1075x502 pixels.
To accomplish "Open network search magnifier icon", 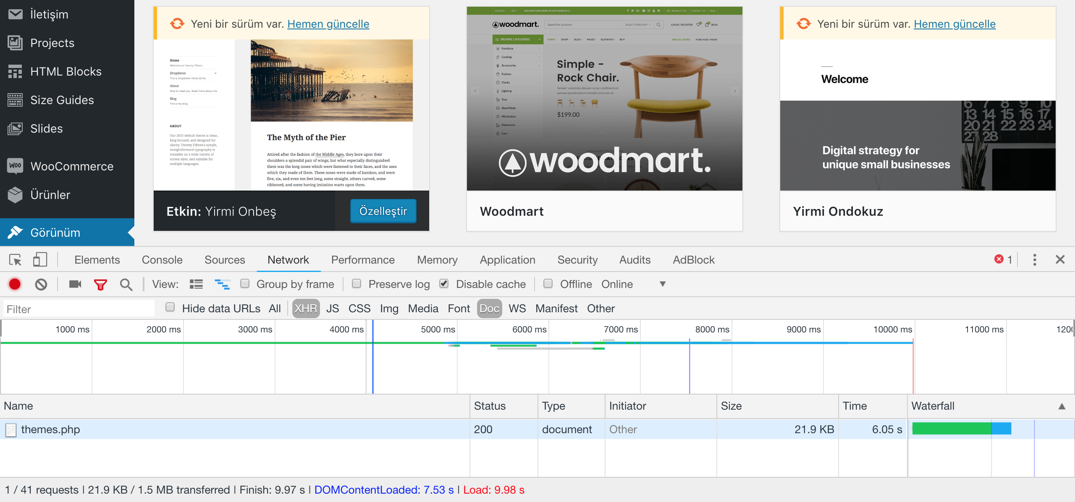I will [126, 284].
